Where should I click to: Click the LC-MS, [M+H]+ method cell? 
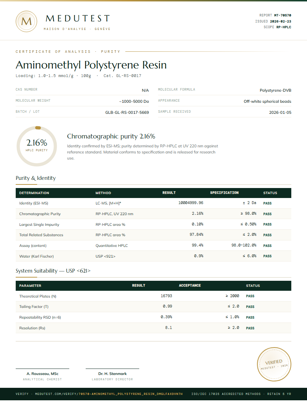(108, 203)
